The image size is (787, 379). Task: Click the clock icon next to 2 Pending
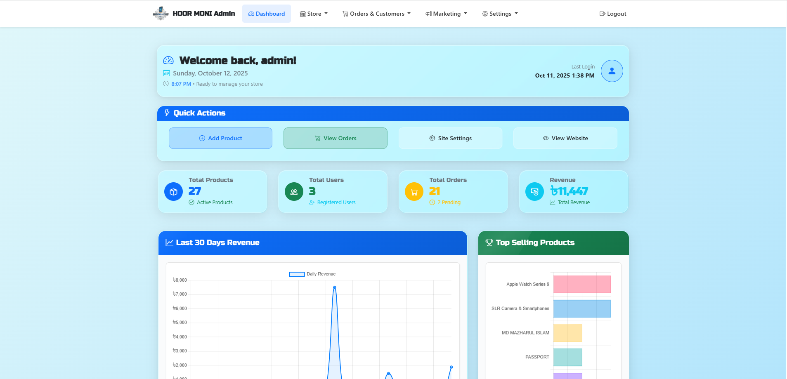point(432,202)
